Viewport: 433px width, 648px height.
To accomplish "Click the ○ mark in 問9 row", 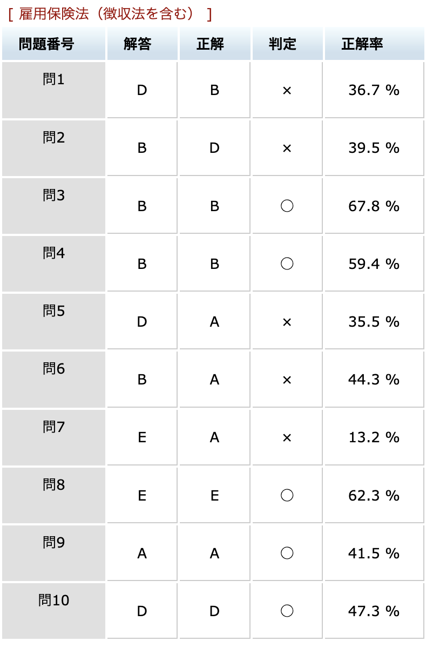I will (287, 553).
